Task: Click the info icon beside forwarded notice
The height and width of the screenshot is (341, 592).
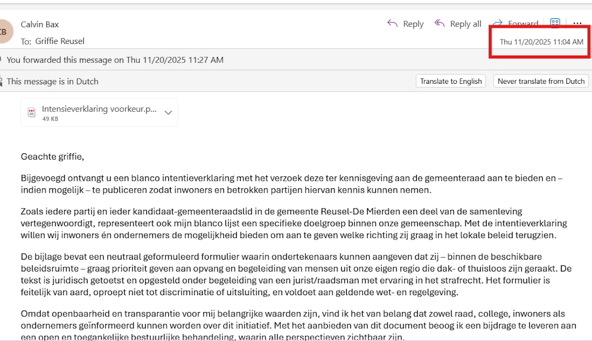Action: (x=2, y=60)
